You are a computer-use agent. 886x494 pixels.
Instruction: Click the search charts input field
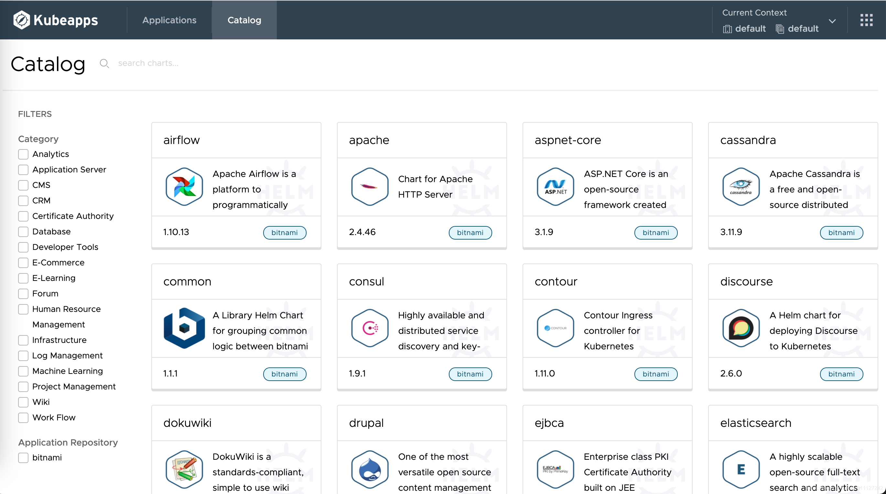(149, 63)
